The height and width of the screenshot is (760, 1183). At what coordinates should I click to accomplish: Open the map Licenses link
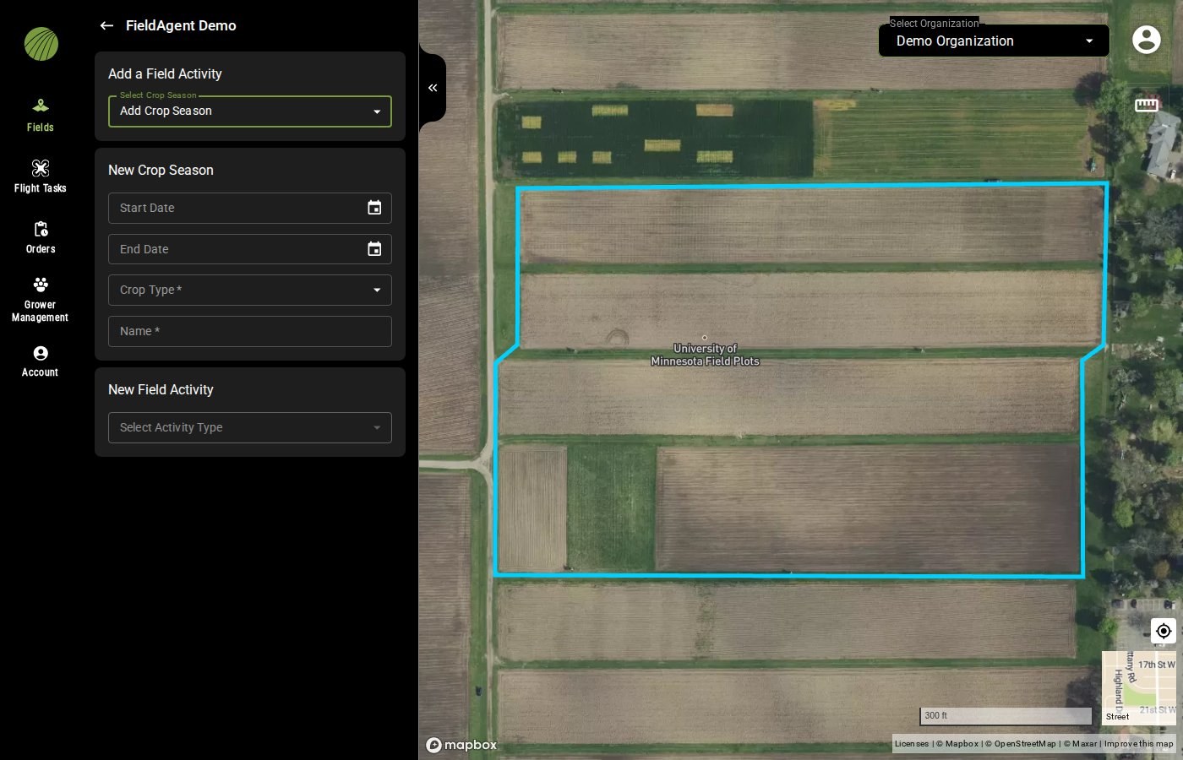911,744
